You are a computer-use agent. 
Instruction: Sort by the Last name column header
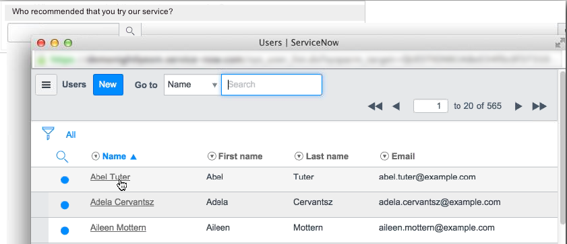pos(327,157)
